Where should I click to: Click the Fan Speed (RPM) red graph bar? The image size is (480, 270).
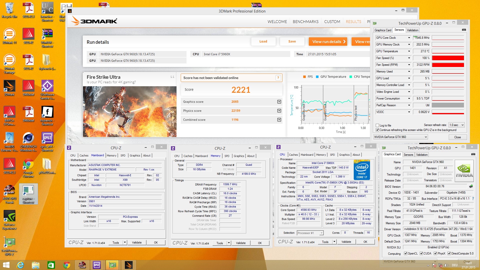448,65
